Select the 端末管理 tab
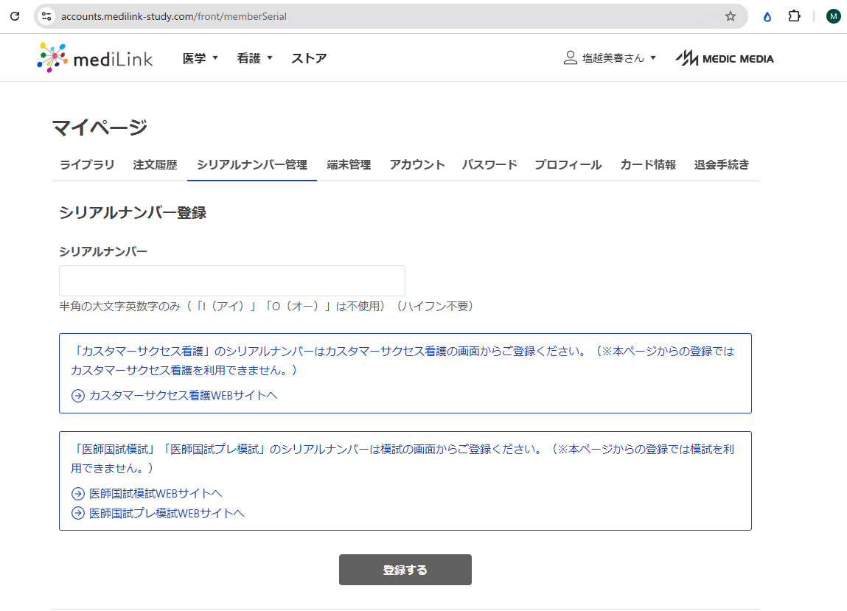This screenshot has height=611, width=847. (349, 164)
